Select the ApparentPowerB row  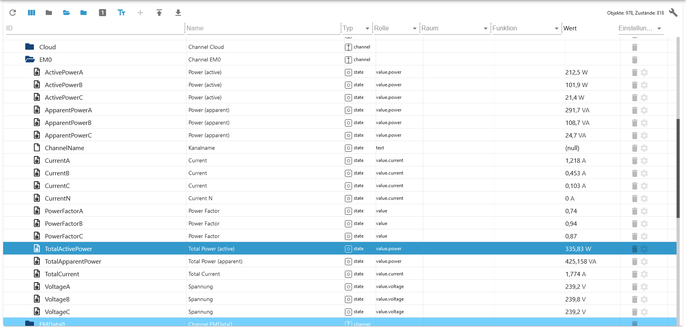340,123
